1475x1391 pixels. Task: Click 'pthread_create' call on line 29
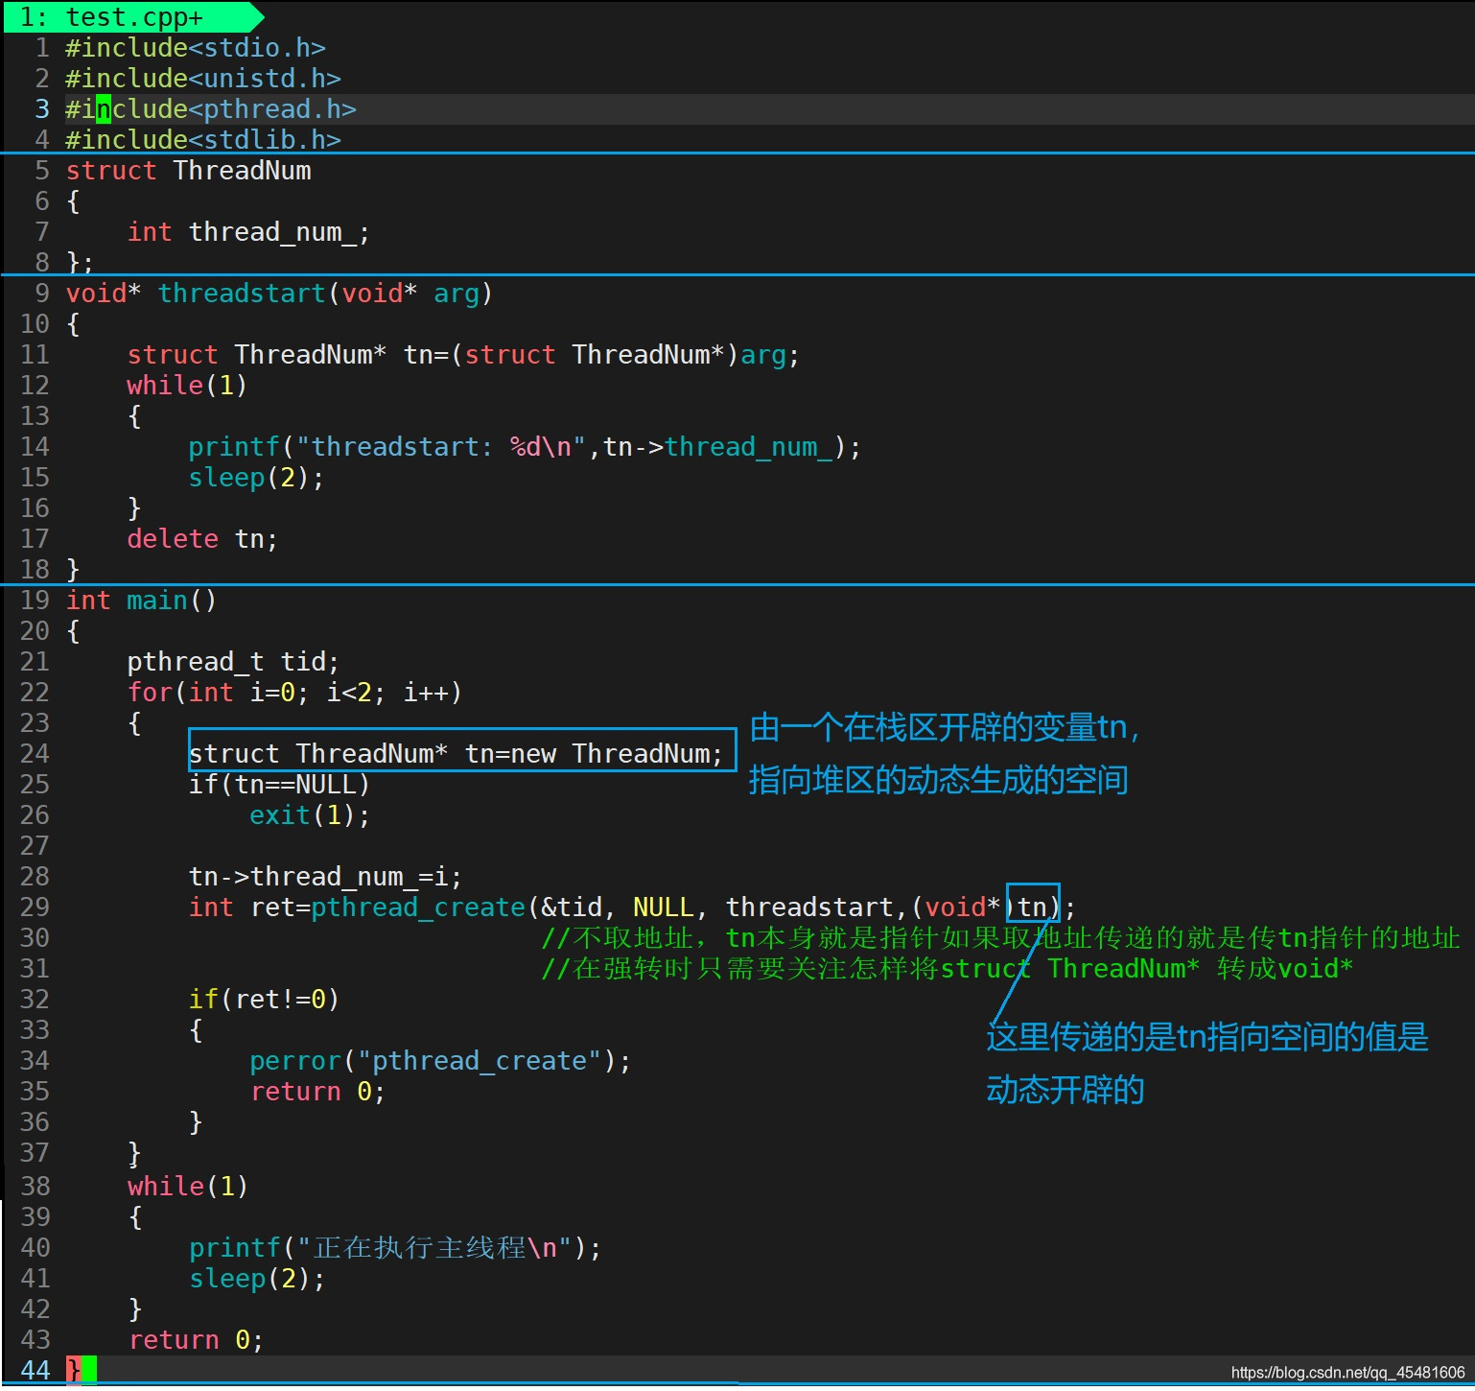point(418,908)
